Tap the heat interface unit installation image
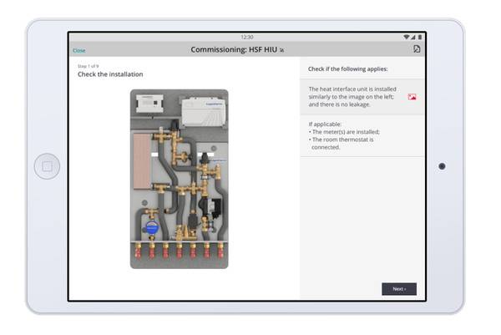 click(x=179, y=179)
